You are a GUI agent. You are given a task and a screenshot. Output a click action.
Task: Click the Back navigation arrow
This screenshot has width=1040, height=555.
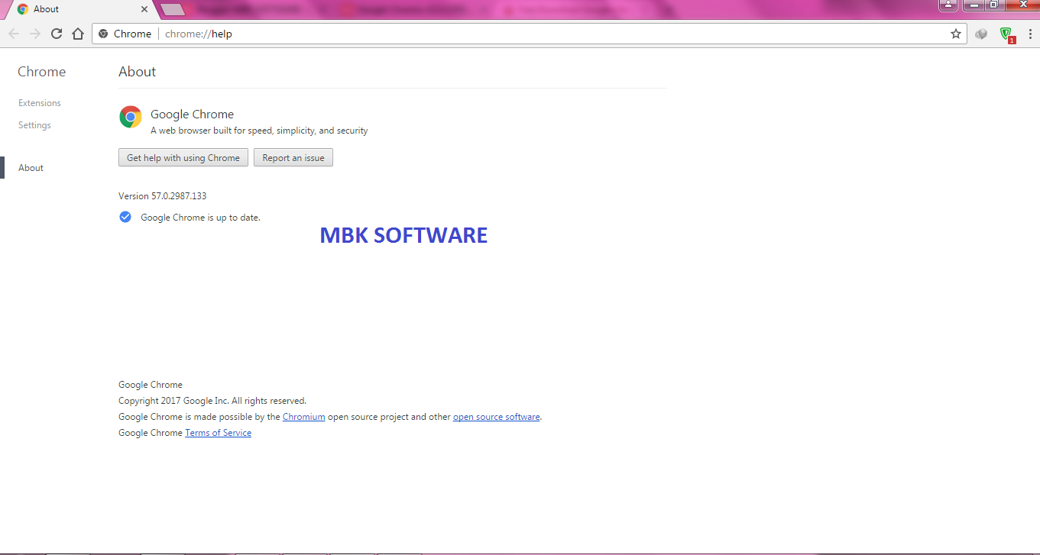[14, 34]
